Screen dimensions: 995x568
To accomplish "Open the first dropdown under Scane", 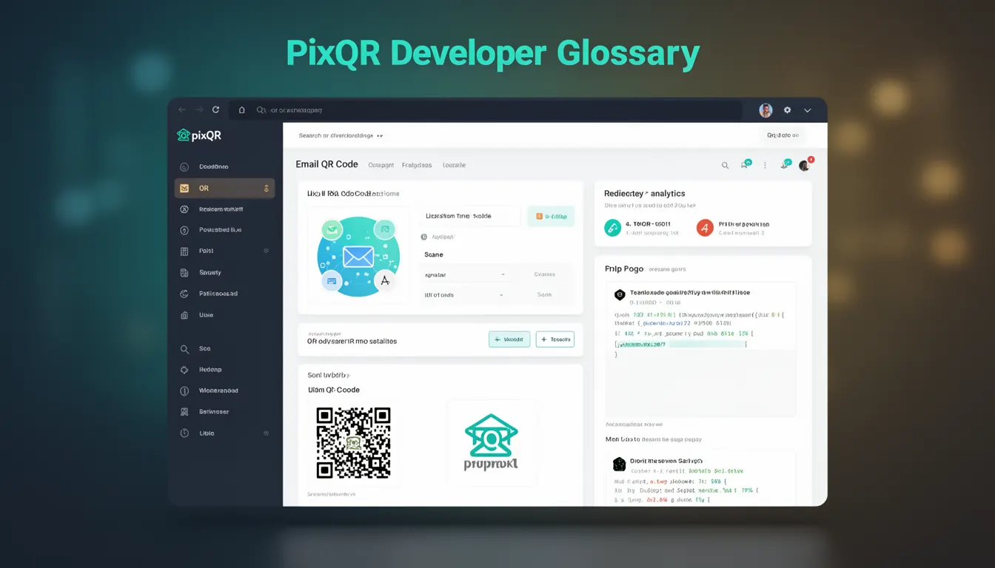I will point(465,274).
